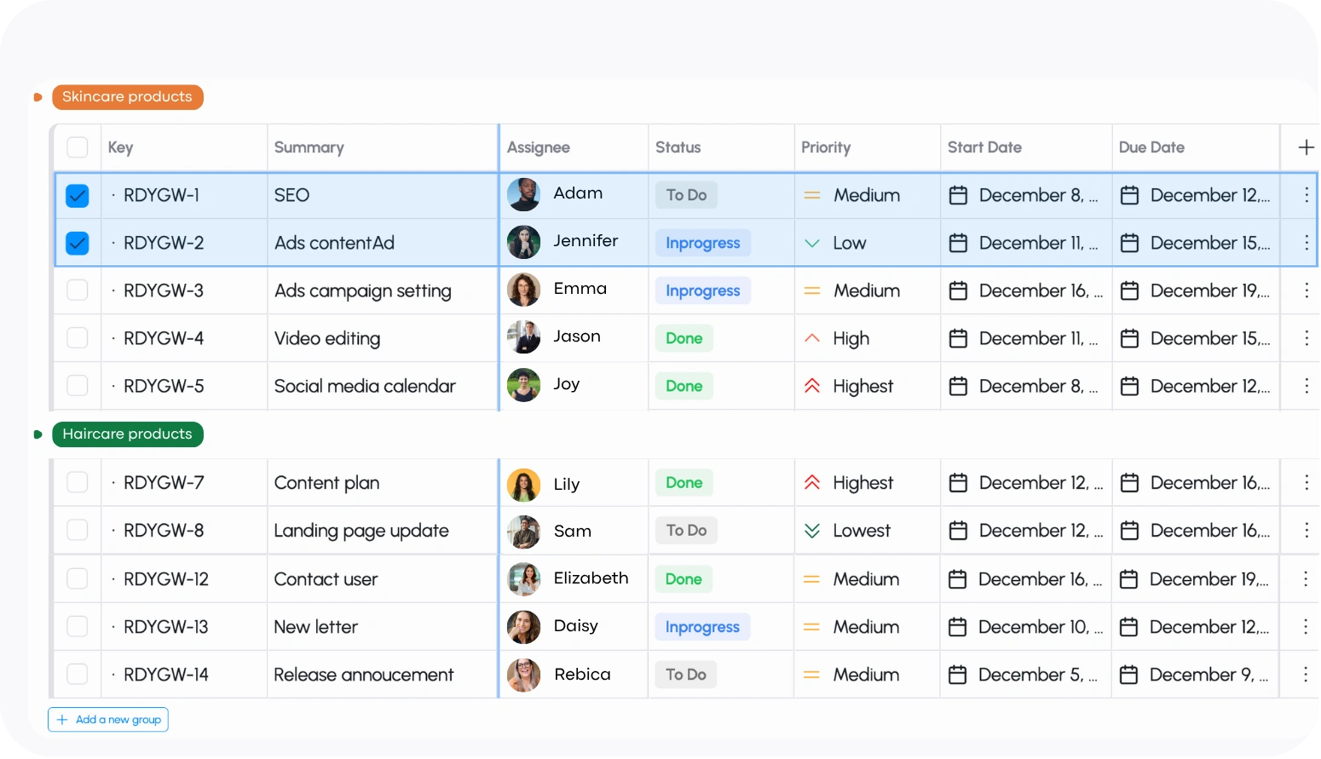Change Medium priority of Contact user

(851, 579)
